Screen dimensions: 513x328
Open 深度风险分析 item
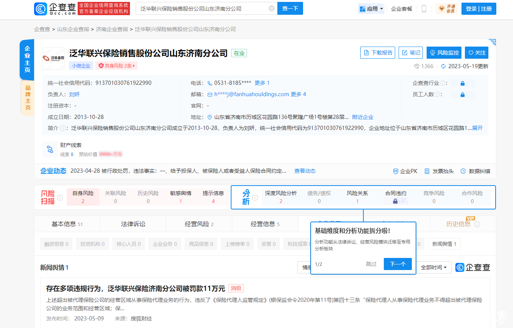coord(281,197)
